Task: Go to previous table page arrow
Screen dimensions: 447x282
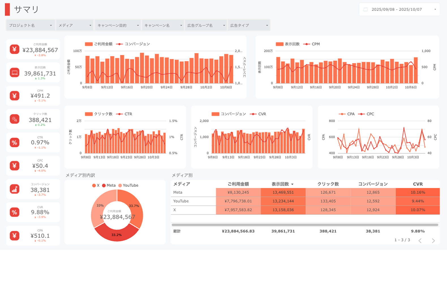Action: pyautogui.click(x=420, y=241)
